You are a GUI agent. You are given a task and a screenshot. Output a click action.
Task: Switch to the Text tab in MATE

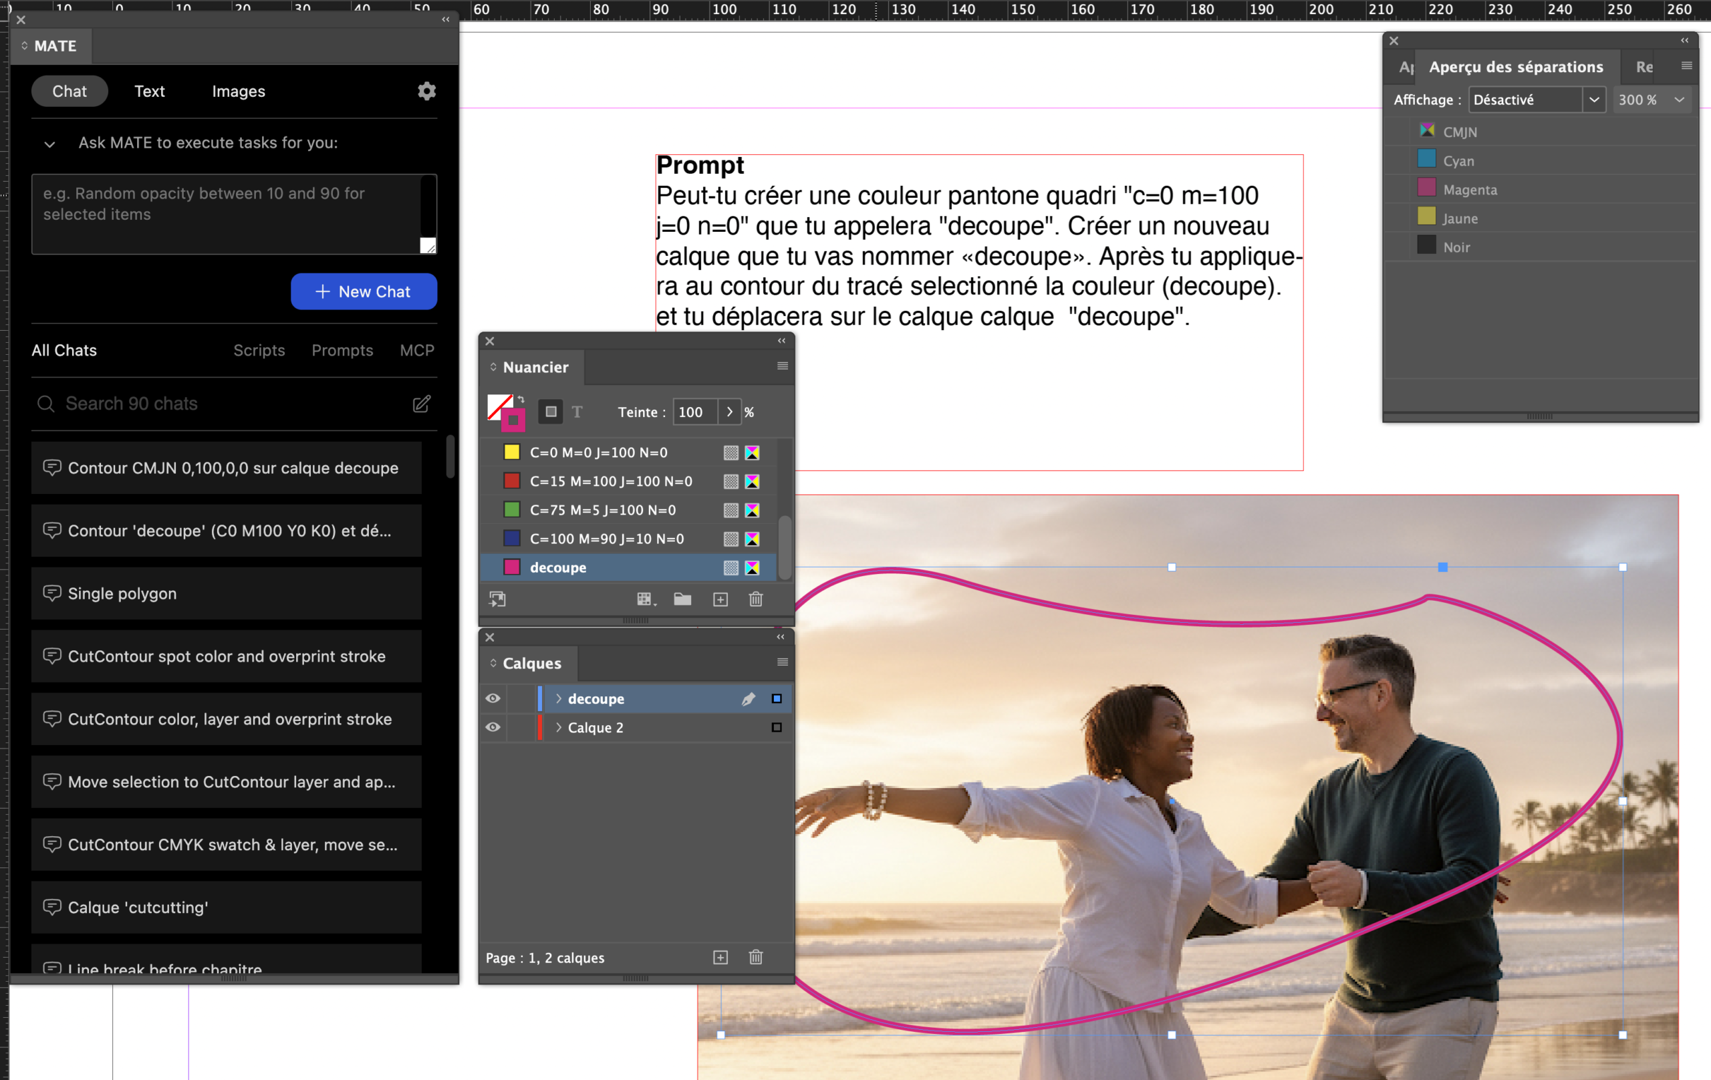pos(148,91)
